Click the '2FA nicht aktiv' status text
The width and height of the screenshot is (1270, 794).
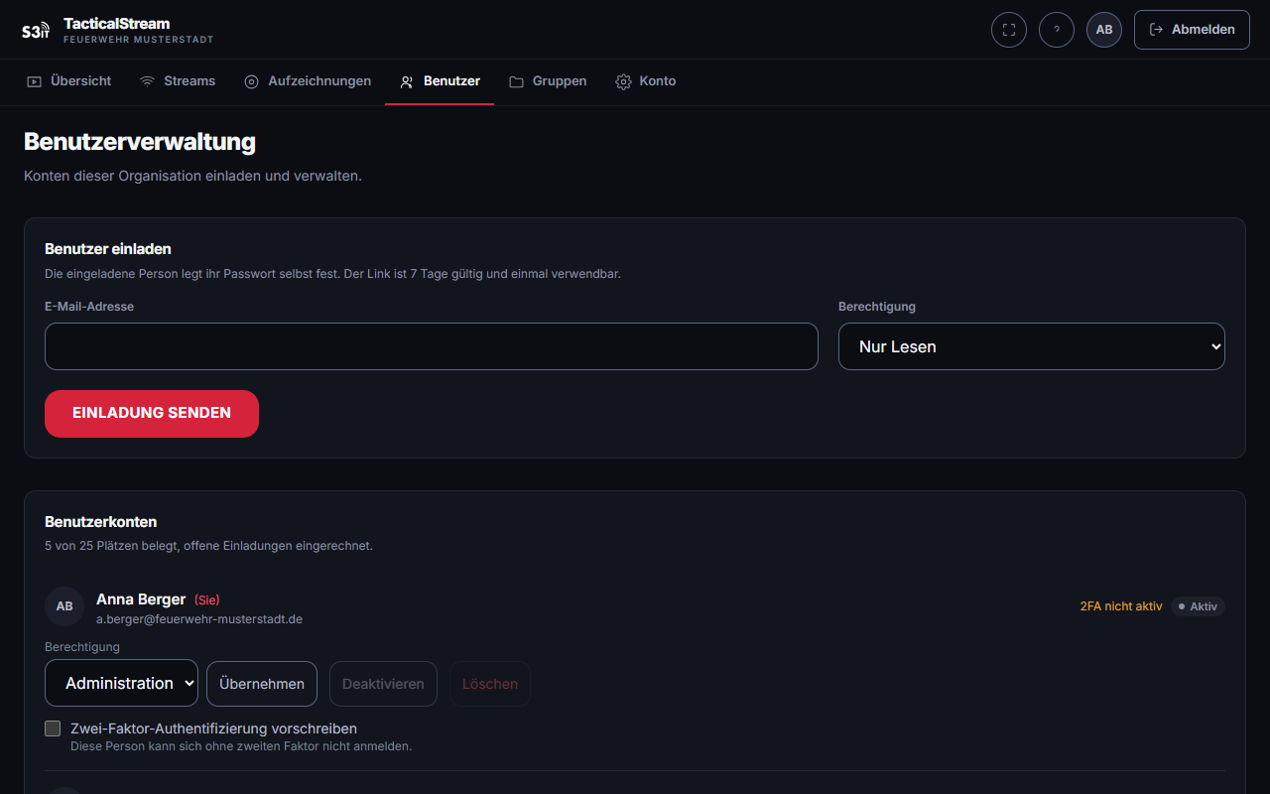(1121, 606)
